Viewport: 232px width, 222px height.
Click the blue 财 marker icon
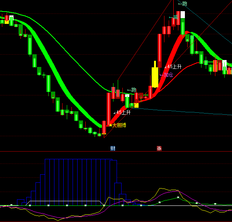pyautogui.click(x=113, y=148)
